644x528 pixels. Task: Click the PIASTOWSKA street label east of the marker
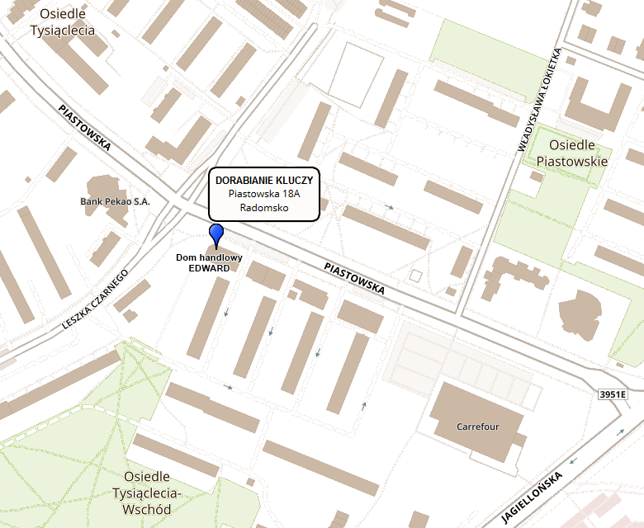354,279
